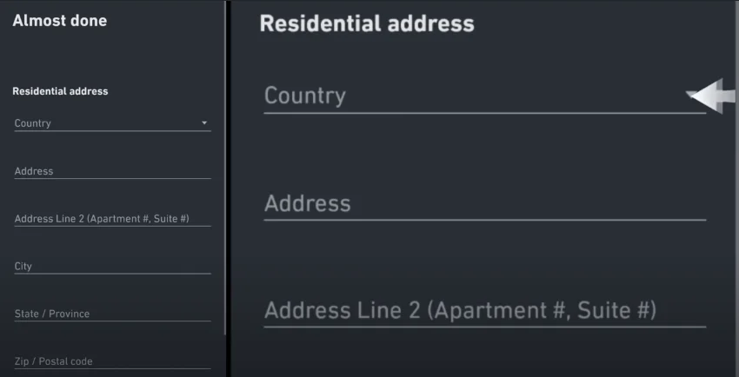Click the Almost done heading
The image size is (739, 377).
pos(60,21)
